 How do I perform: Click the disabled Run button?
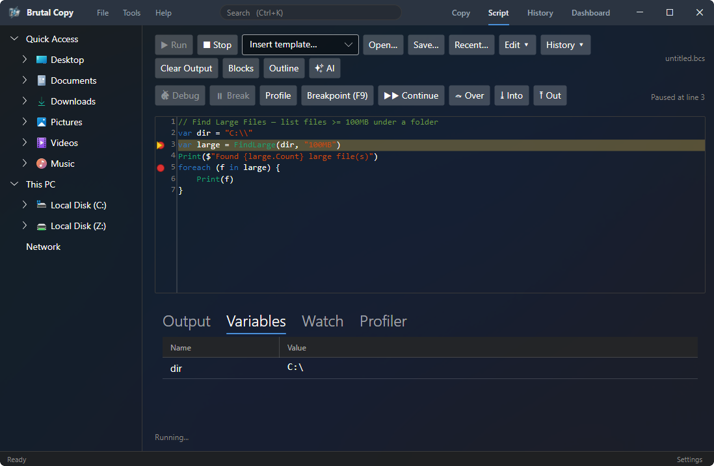click(x=174, y=45)
